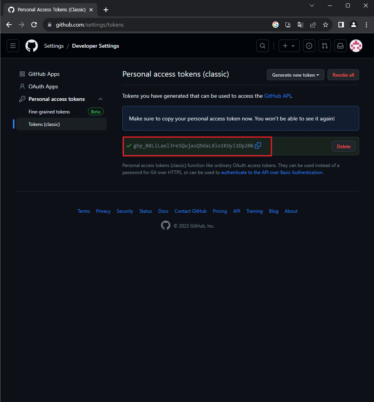Open the Status footer link
This screenshot has width=374, height=402.
click(x=145, y=211)
